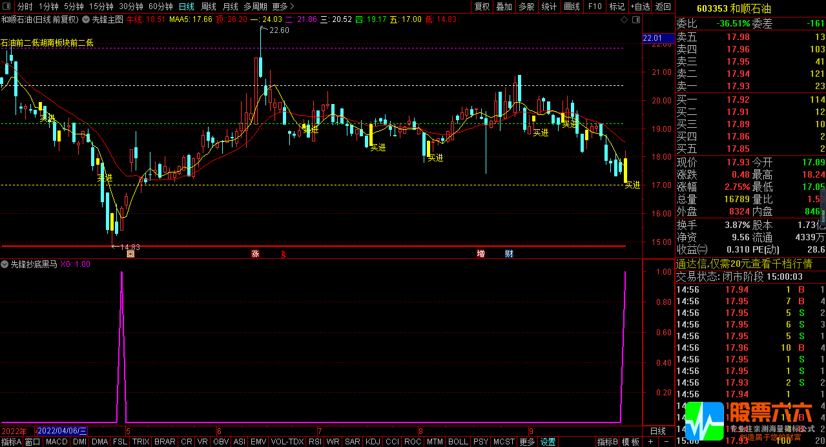Open the 更多 periods dropdown
This screenshot has height=447, width=826.
click(x=283, y=6)
